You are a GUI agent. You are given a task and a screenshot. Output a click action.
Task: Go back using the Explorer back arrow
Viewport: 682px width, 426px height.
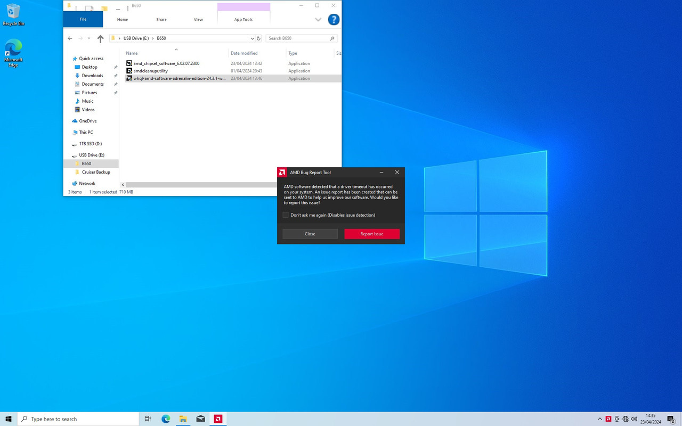pos(70,38)
